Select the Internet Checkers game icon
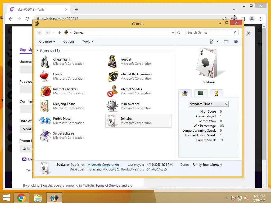Screen dimensions: 271x203 [46, 91]
